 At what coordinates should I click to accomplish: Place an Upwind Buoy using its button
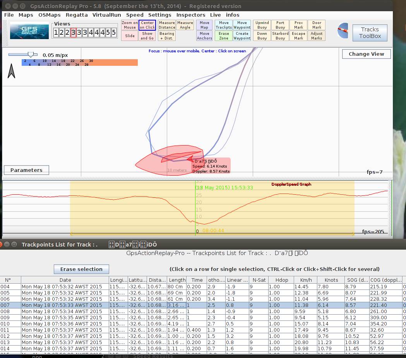[x=262, y=25]
